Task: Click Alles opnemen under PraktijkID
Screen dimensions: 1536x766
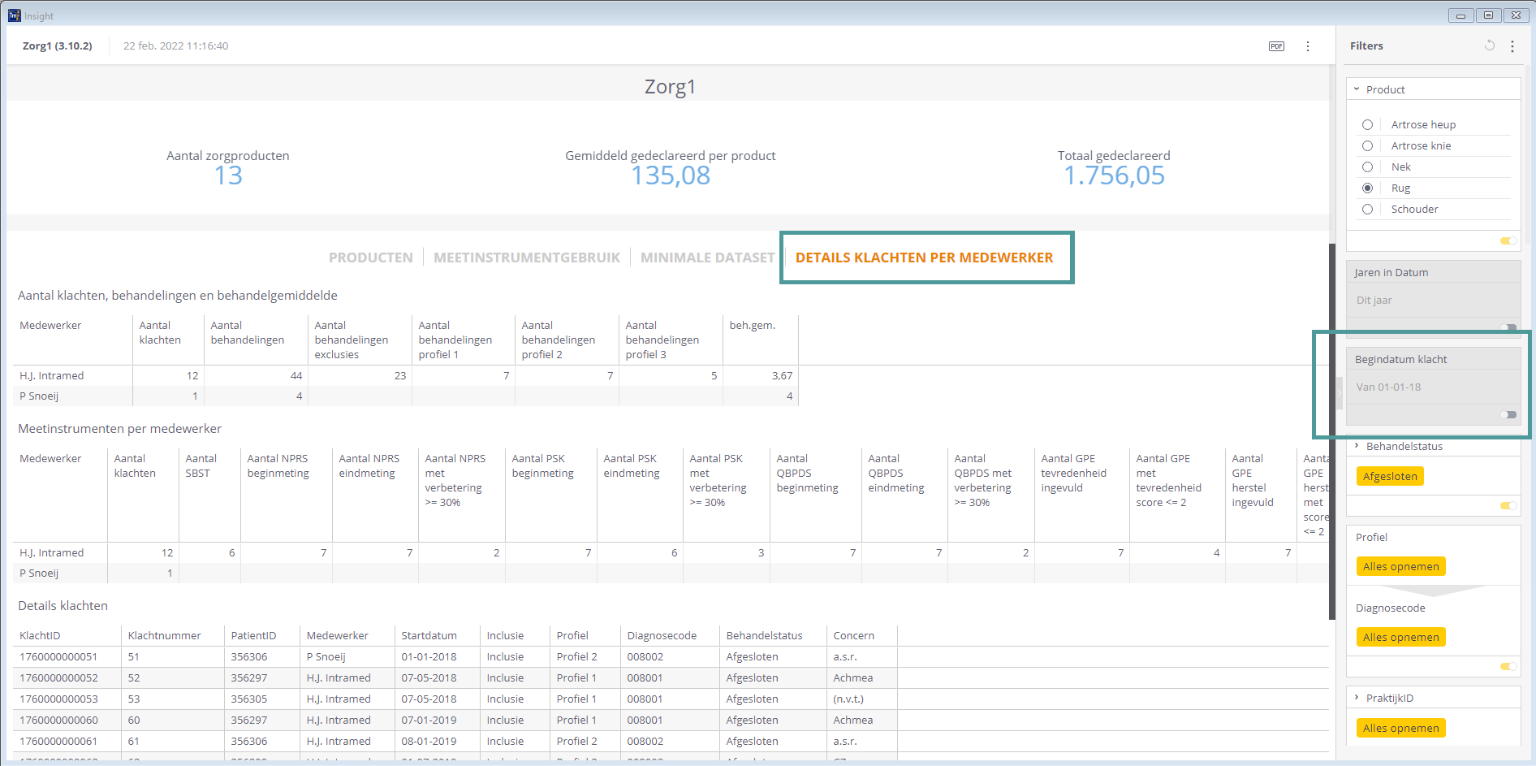Action: point(1400,728)
